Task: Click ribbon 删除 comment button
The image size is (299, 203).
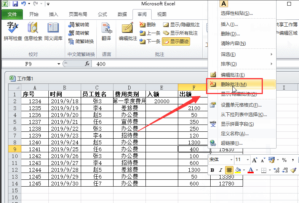Action: 148,25
